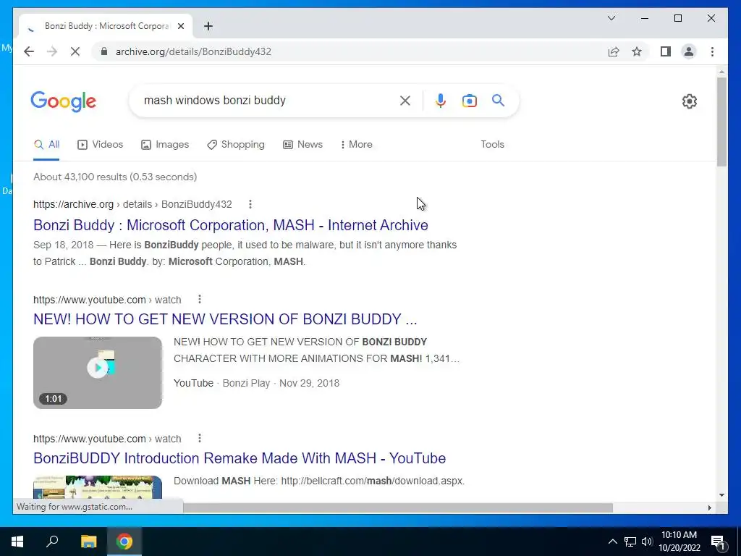Open Google quick settings gear
The image size is (741, 556).
tap(690, 101)
